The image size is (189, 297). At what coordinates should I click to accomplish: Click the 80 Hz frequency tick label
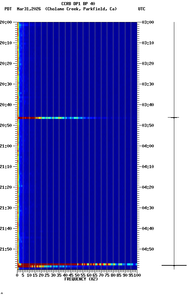113,275
